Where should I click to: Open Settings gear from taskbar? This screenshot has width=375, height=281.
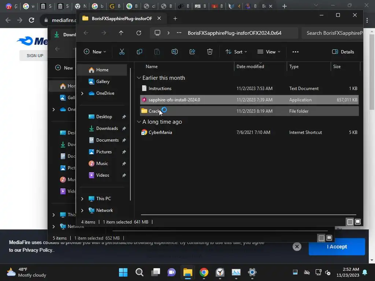click(252, 272)
